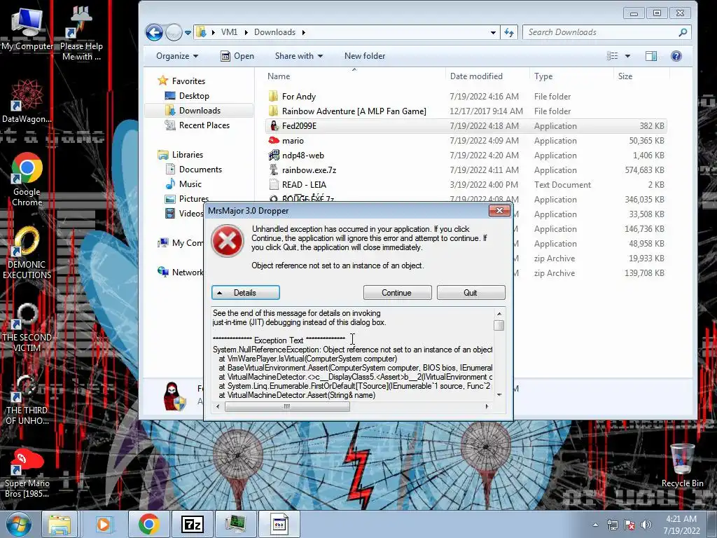717x538 pixels.
Task: Select Desktop in navigation pane
Action: 187,95
